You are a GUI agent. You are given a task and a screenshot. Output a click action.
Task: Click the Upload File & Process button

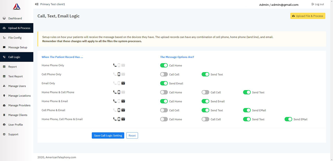point(308,16)
